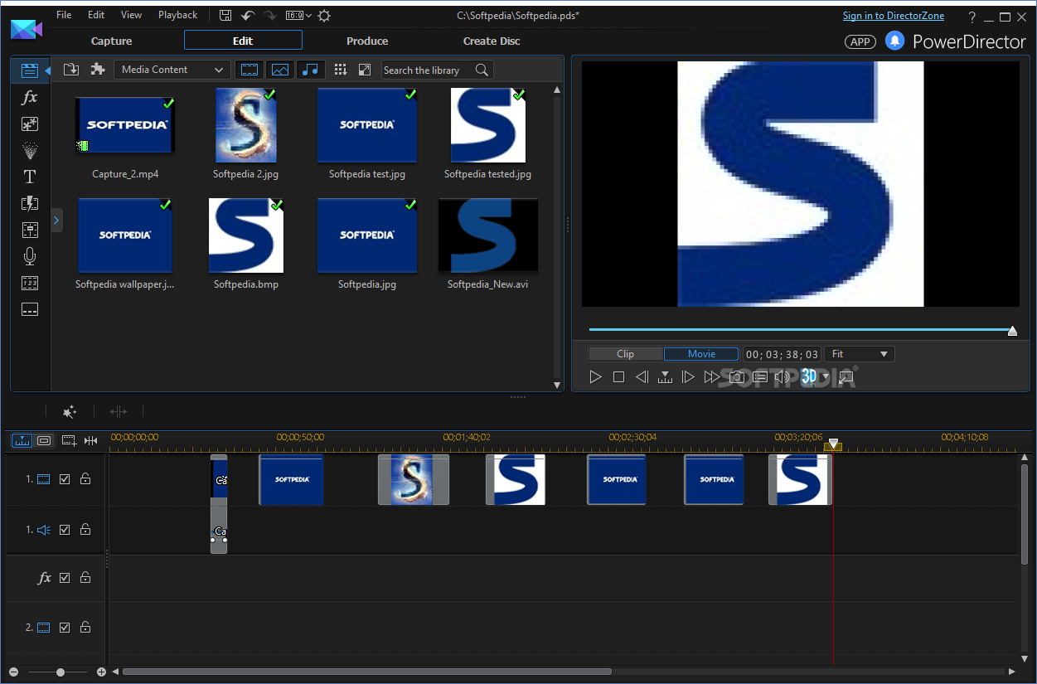
Task: Play the preview
Action: point(595,377)
